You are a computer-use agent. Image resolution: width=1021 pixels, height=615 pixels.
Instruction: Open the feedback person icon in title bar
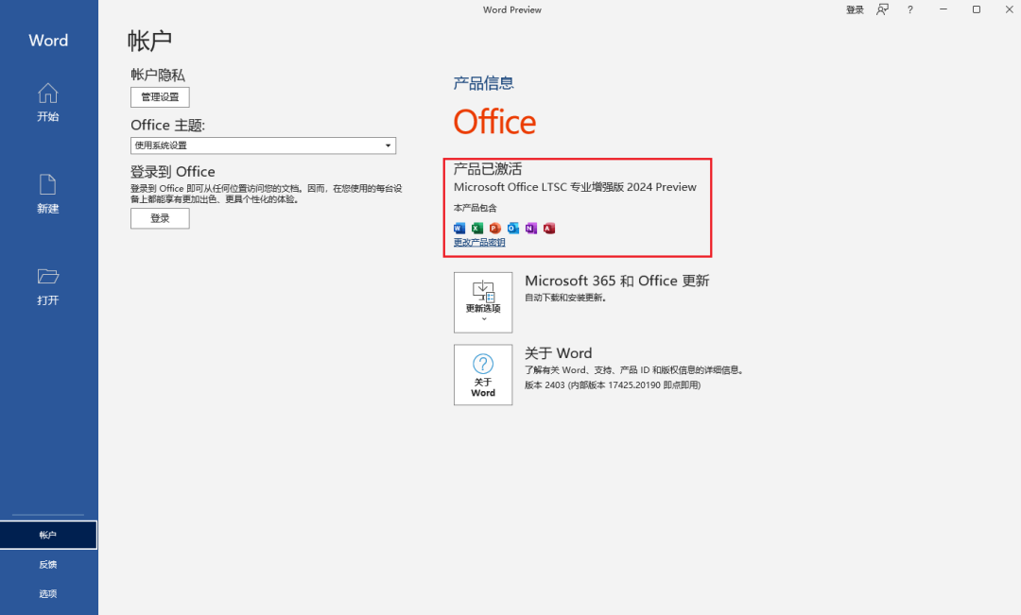[x=882, y=9]
